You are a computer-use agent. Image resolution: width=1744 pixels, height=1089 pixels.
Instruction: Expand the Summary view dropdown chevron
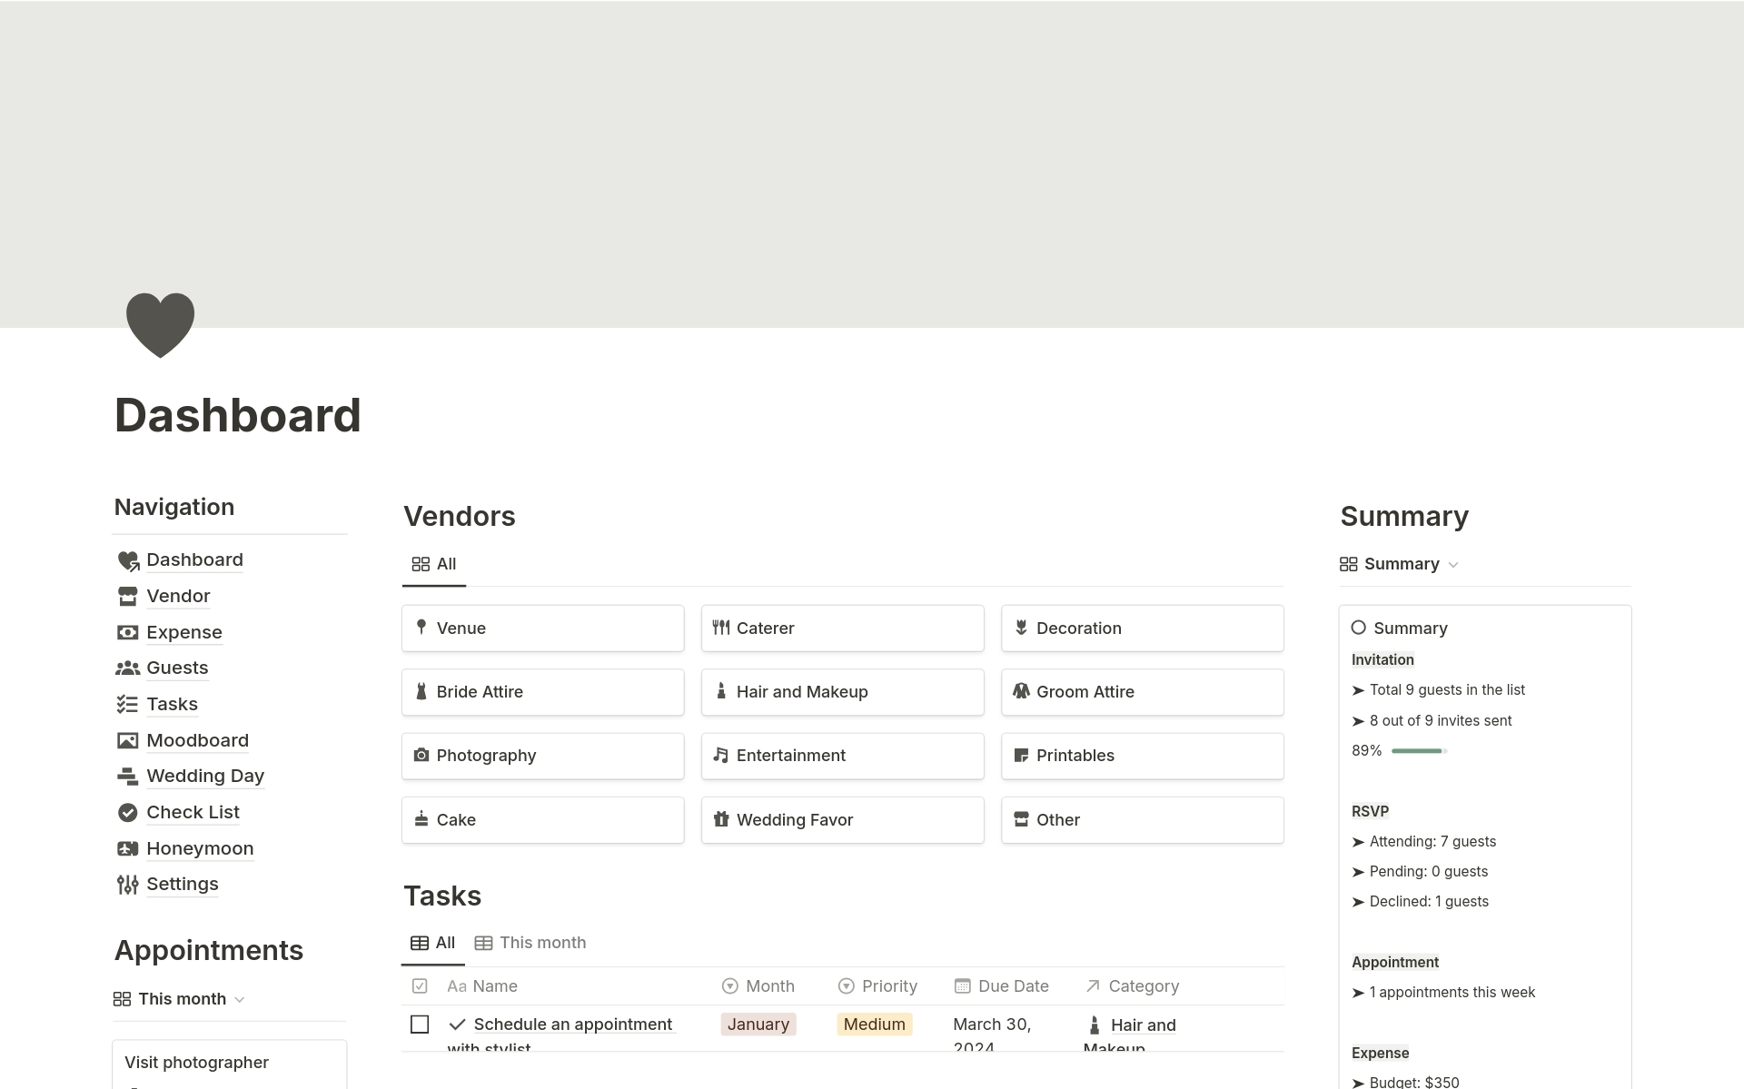point(1454,564)
